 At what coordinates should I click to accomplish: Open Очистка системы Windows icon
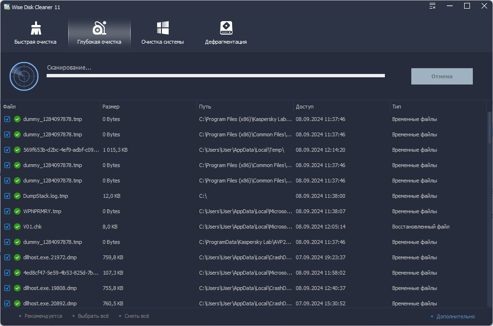pos(163,28)
